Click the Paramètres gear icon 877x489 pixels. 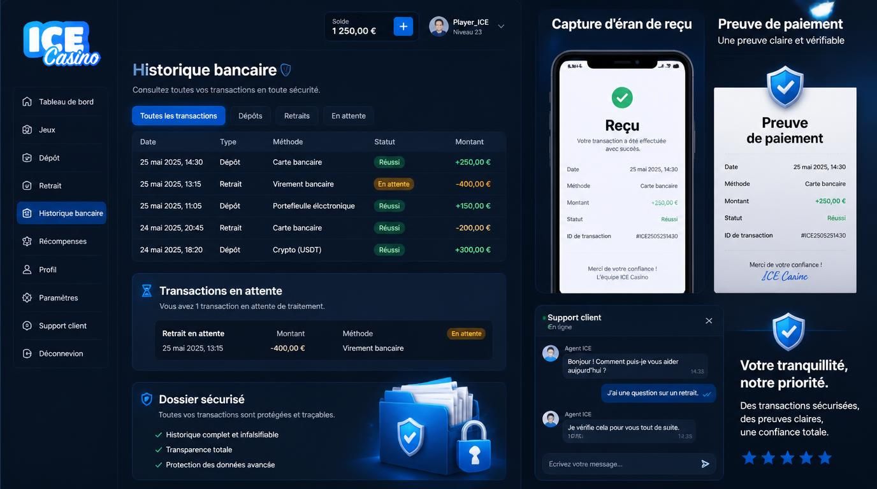pyautogui.click(x=27, y=297)
